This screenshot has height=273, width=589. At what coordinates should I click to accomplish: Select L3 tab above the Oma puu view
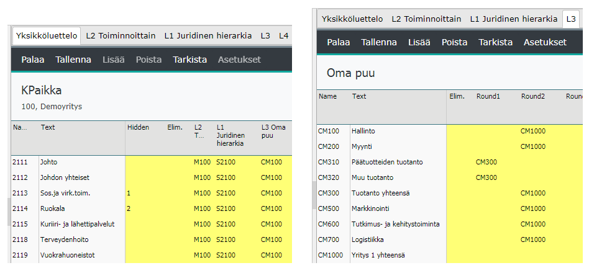click(571, 19)
